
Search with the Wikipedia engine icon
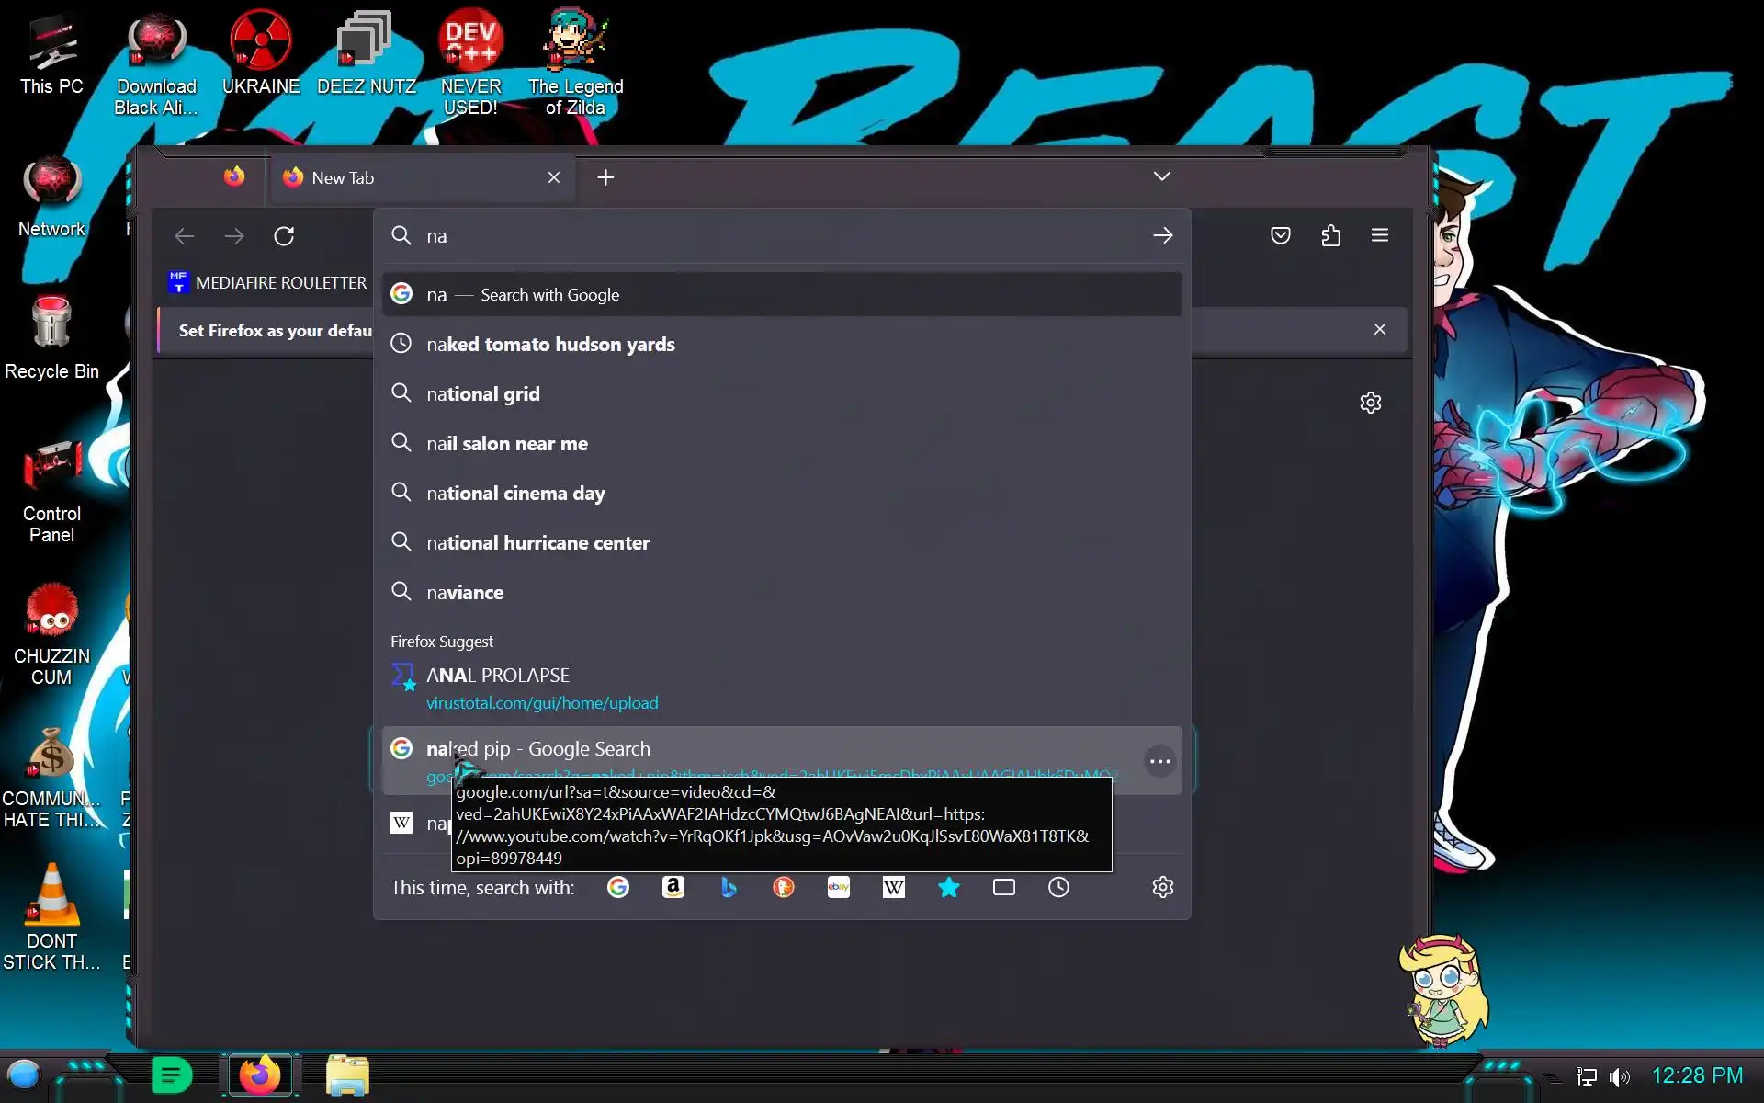click(x=893, y=887)
